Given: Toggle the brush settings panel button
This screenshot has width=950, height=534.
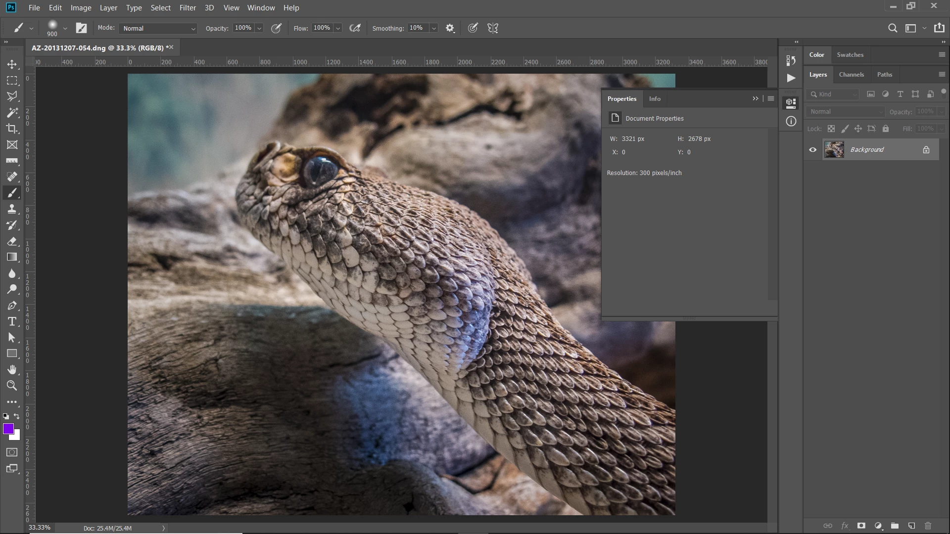Looking at the screenshot, I should tap(81, 28).
